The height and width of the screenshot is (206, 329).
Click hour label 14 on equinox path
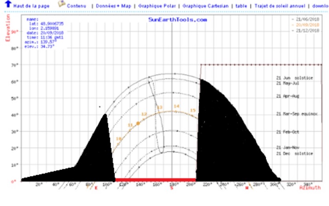coord(177,106)
